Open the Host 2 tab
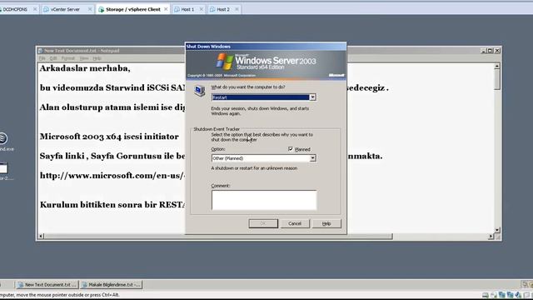Viewport: 533px width, 300px height. (x=223, y=9)
